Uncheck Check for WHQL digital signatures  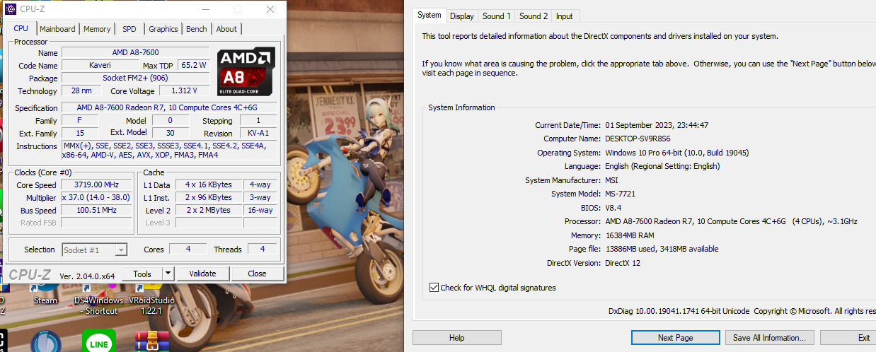tap(434, 288)
